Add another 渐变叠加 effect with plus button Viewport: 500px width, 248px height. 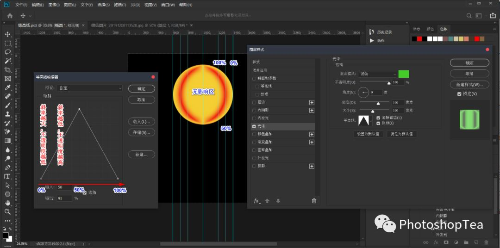tap(312, 142)
